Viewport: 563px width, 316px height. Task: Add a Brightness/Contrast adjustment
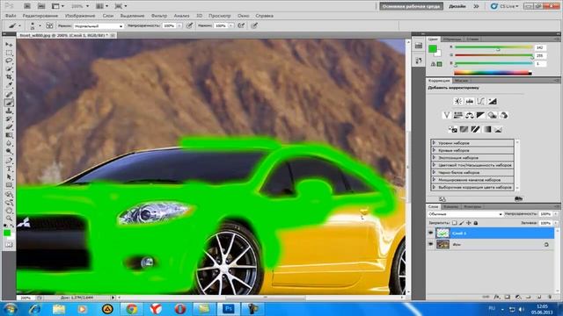click(x=457, y=102)
